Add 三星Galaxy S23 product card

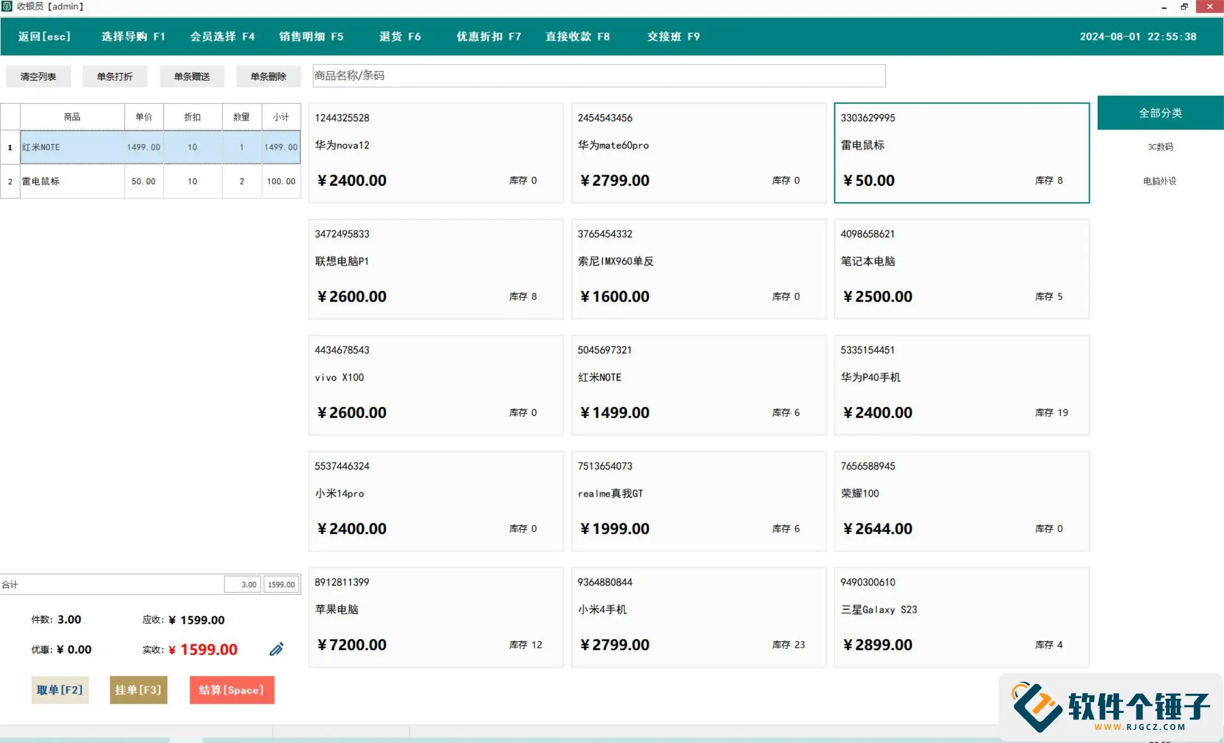pos(962,617)
